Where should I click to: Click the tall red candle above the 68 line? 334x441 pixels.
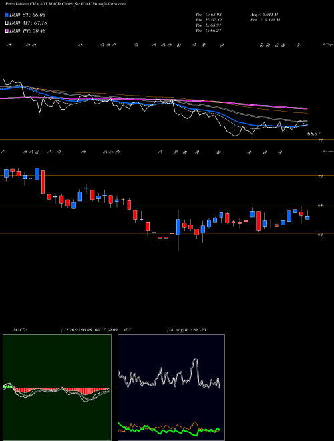coord(43,182)
